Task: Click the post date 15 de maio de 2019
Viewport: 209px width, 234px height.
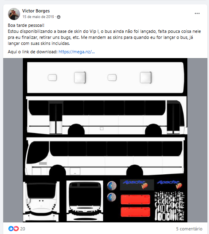Action: pos(38,17)
